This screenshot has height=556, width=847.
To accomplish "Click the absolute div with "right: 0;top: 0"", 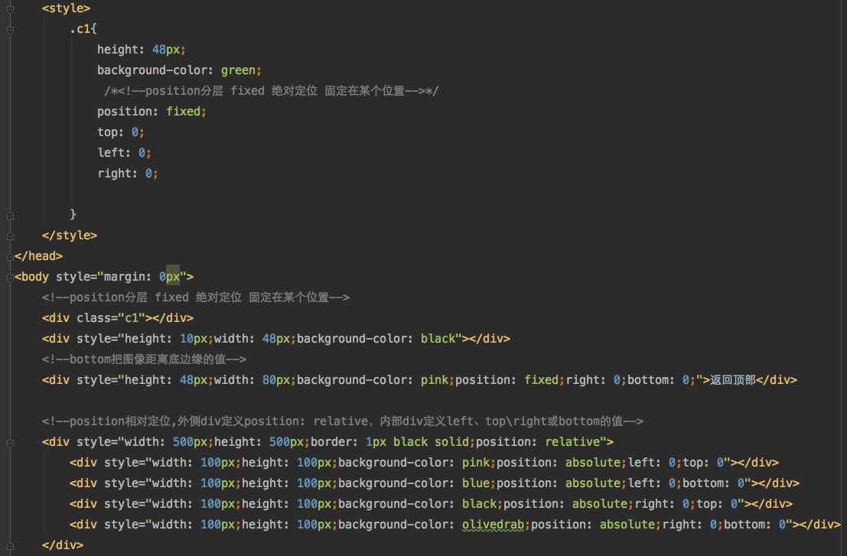I will click(431, 504).
